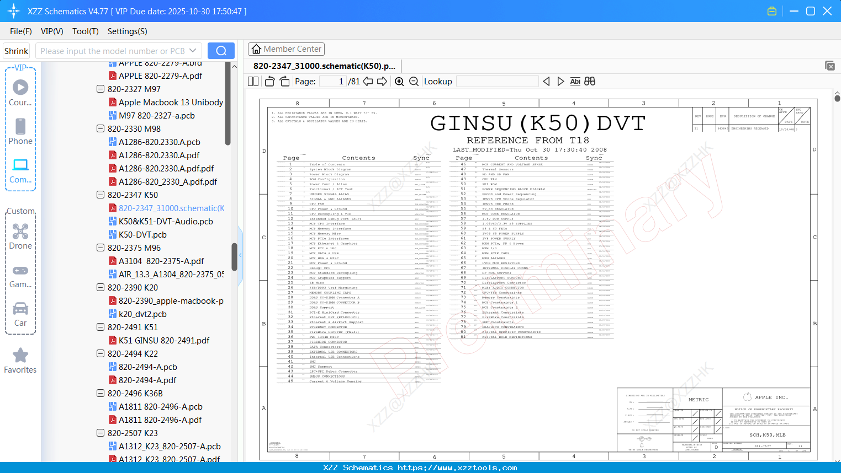Go to the next page arrow
841x473 pixels.
(382, 82)
